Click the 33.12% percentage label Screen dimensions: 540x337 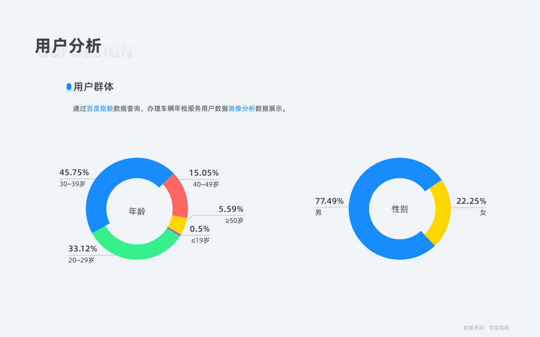click(x=83, y=249)
